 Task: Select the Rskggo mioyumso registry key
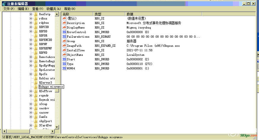click(x=51, y=87)
